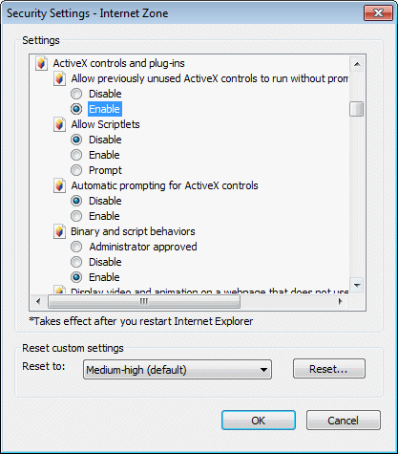The height and width of the screenshot is (454, 398).
Task: Click the settings list scroll up arrow
Action: 357,64
